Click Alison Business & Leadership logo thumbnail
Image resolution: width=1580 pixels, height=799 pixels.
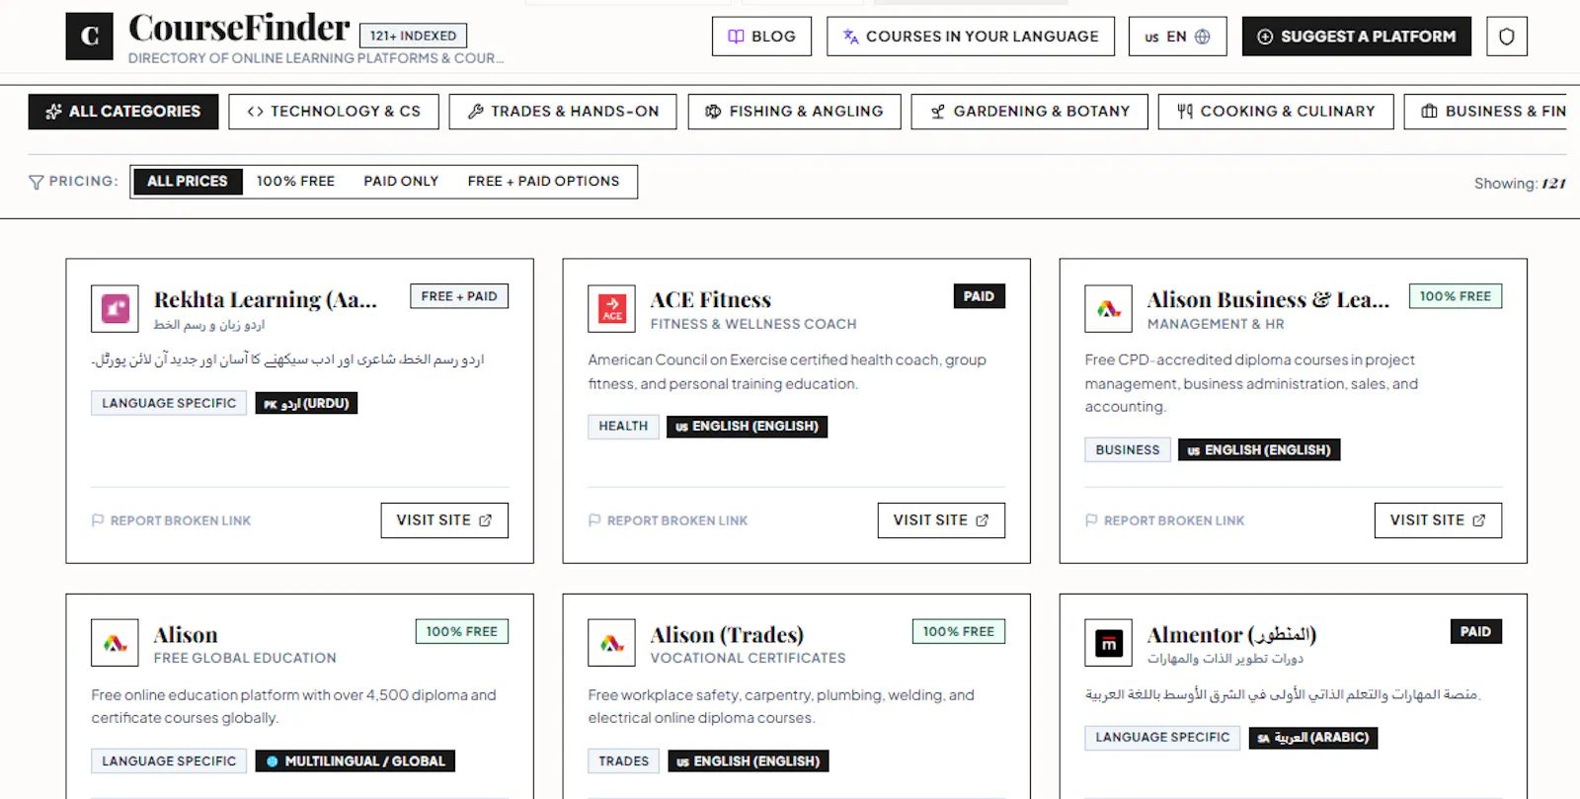coord(1108,309)
